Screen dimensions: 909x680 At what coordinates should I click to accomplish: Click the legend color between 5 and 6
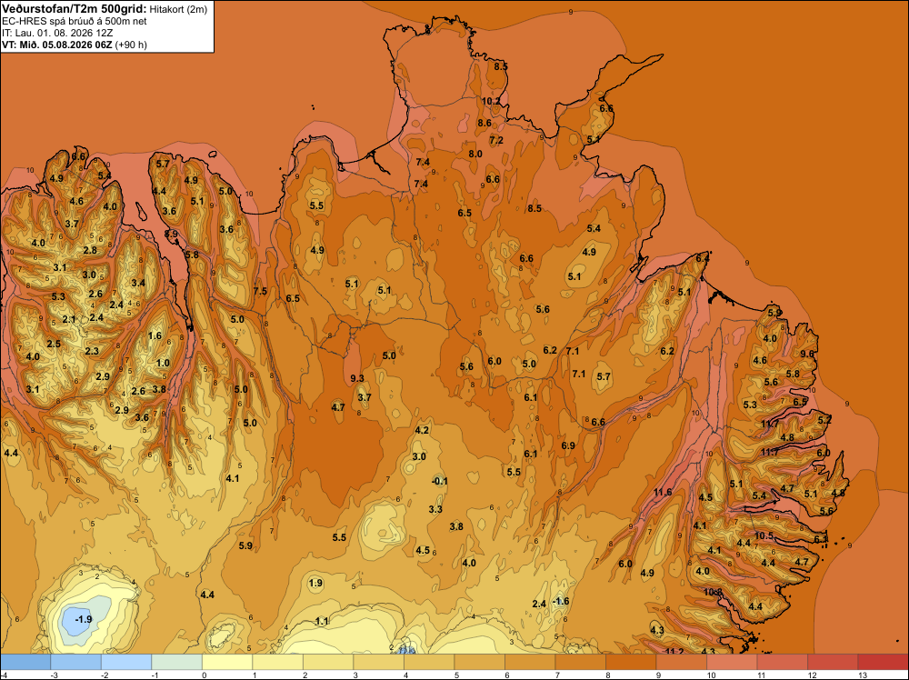(x=479, y=662)
